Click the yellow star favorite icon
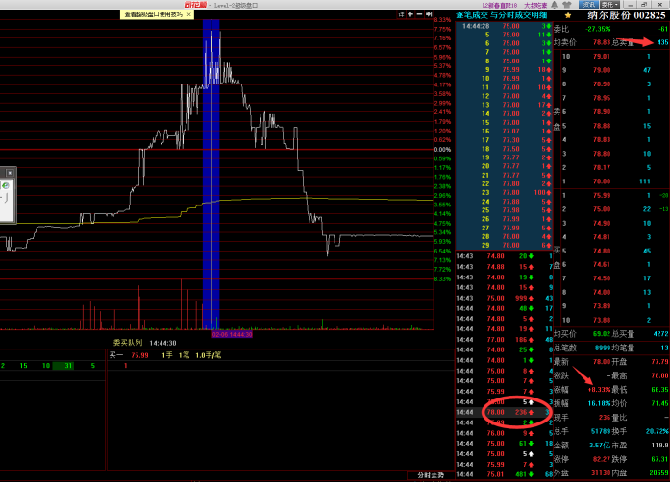The height and width of the screenshot is (482, 670). [568, 15]
